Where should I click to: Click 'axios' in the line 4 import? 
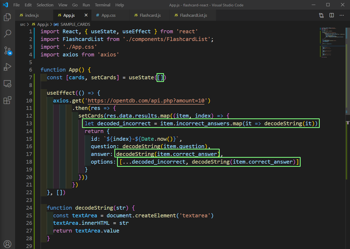point(70,55)
